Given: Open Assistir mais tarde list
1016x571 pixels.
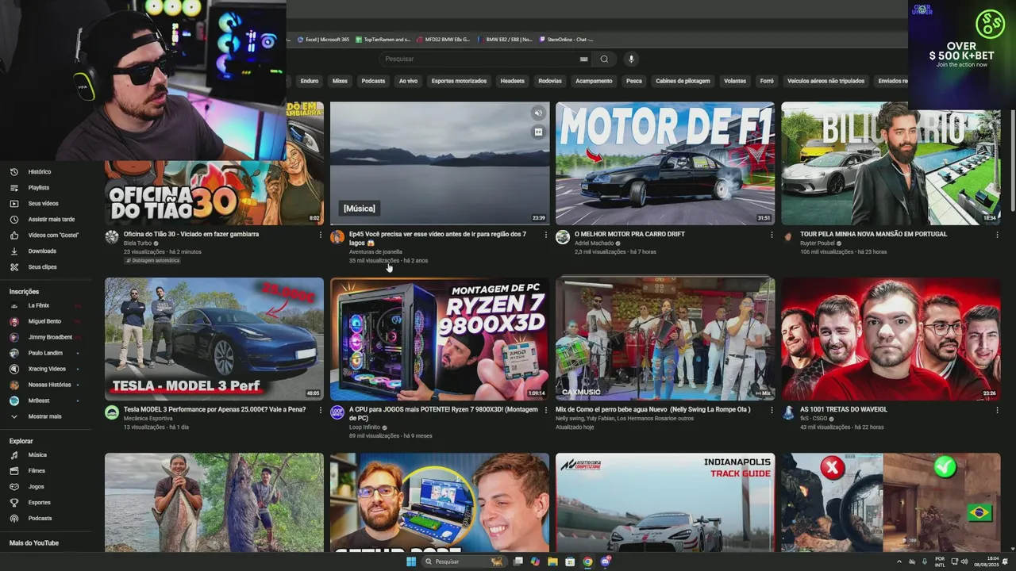Looking at the screenshot, I should point(52,219).
